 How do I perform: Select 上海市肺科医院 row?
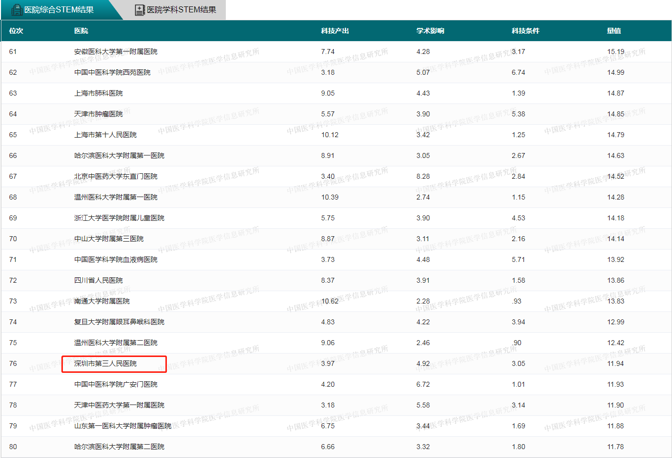(x=99, y=93)
